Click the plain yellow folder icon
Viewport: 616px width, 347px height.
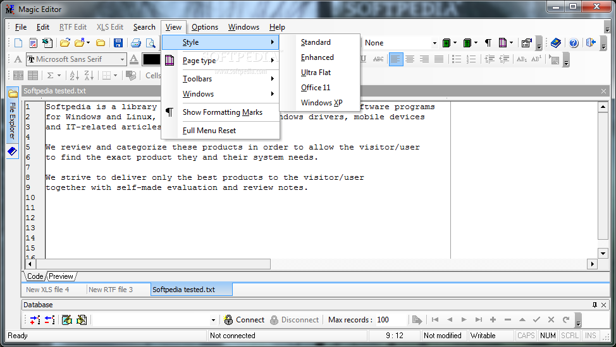(x=101, y=43)
